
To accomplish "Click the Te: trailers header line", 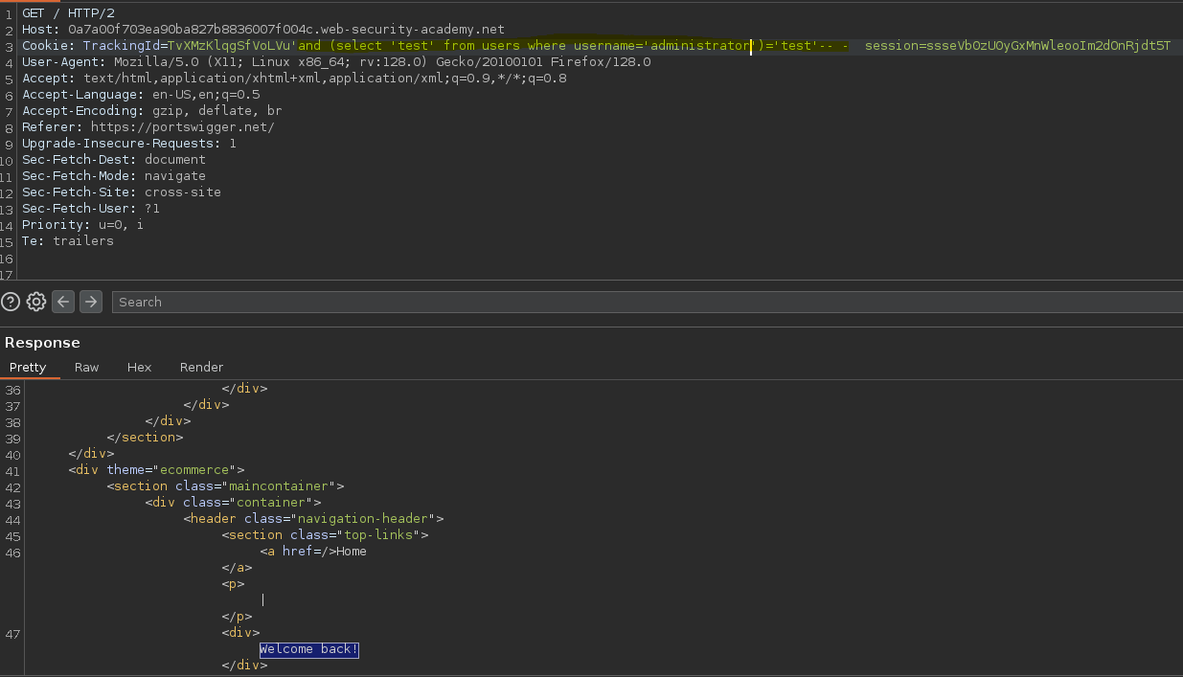I will pos(68,241).
